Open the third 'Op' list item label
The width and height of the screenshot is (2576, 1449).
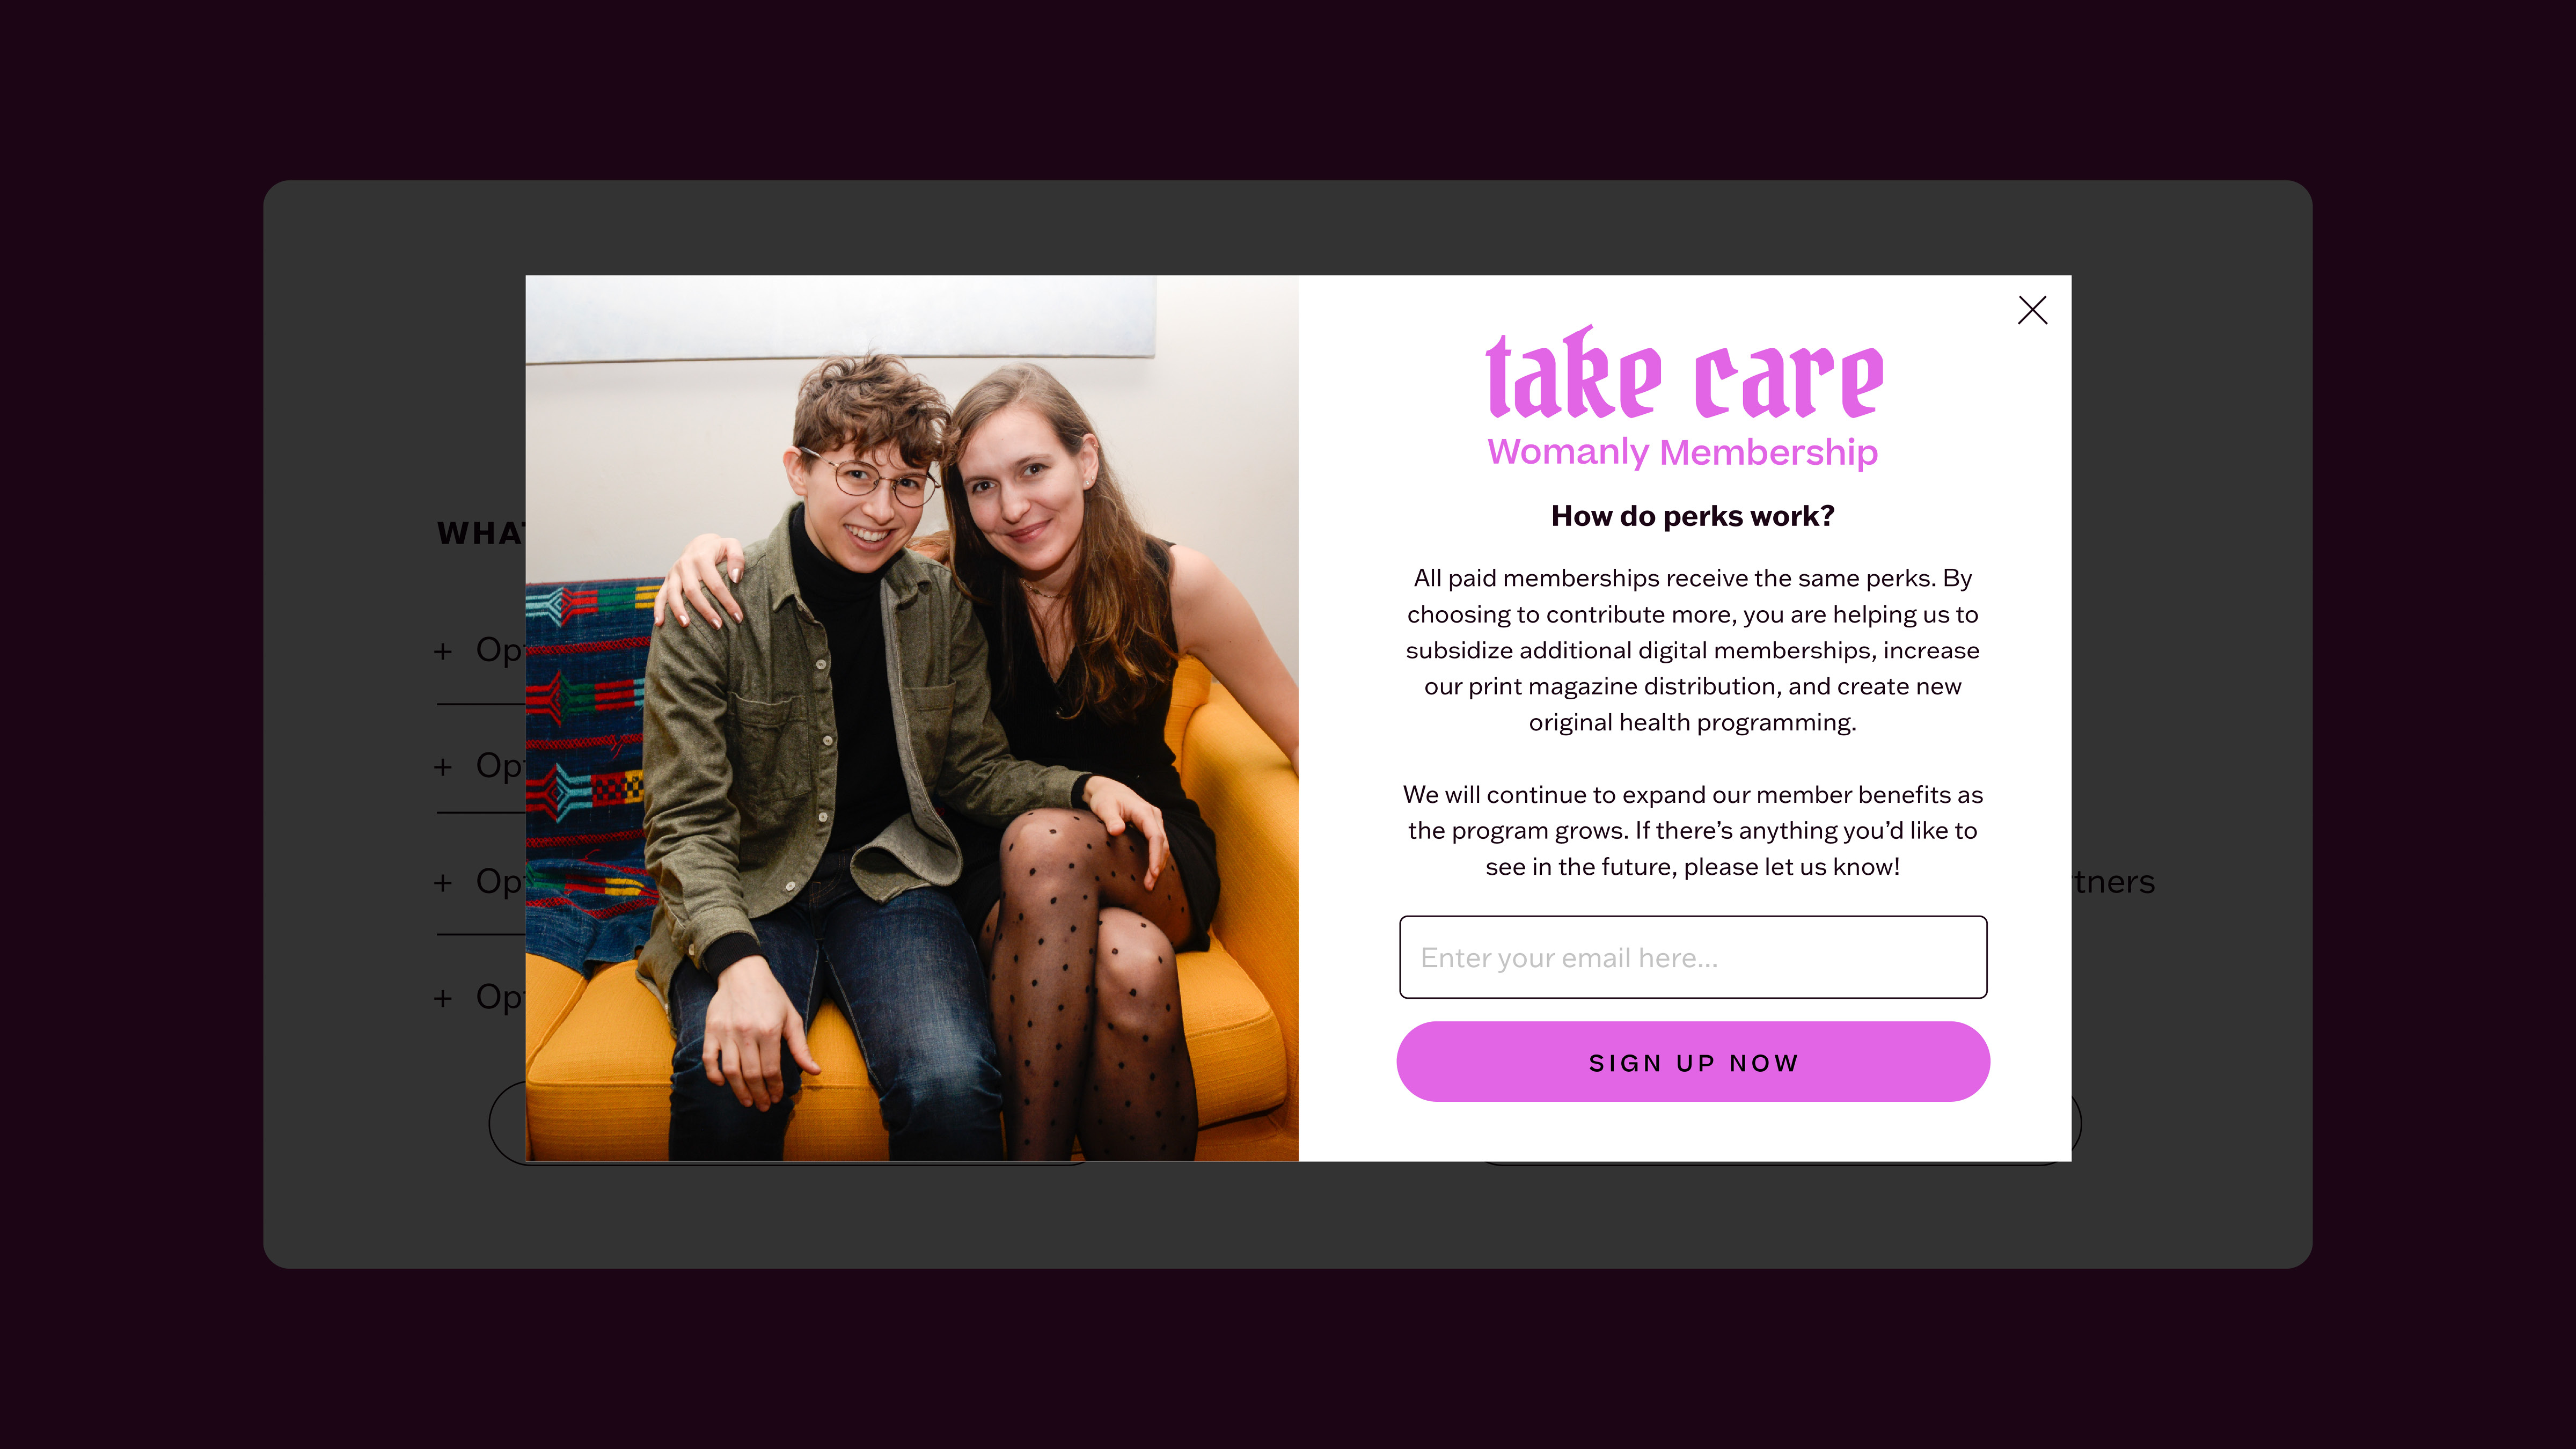tap(500, 882)
